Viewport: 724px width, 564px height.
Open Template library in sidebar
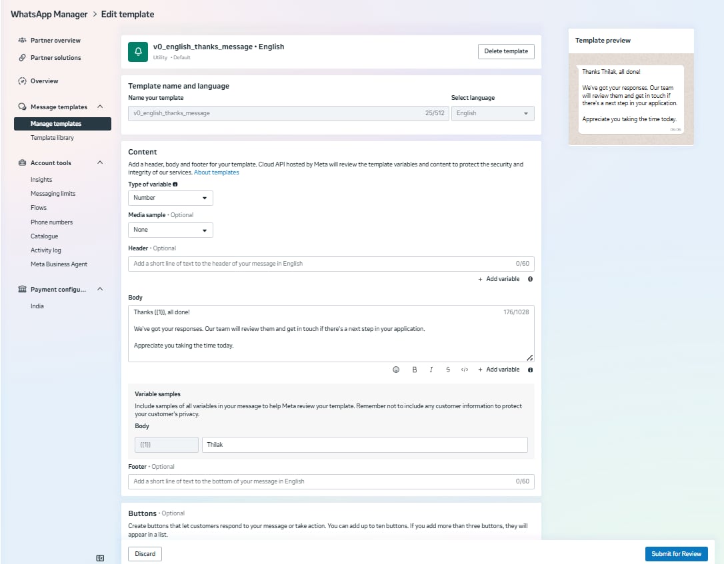(x=52, y=137)
